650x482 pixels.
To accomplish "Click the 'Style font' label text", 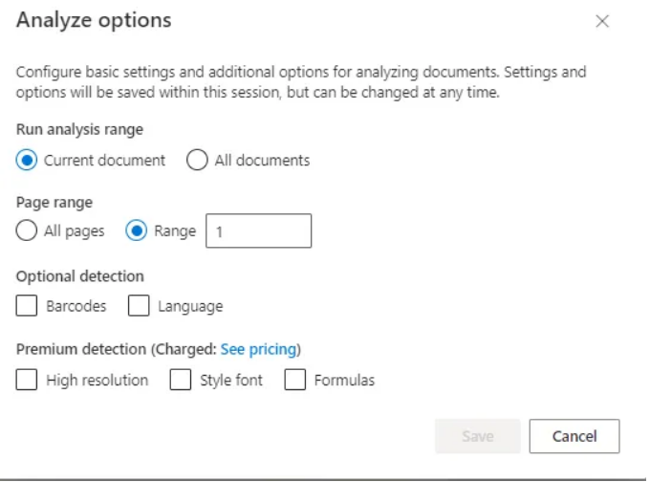I will 231,381.
